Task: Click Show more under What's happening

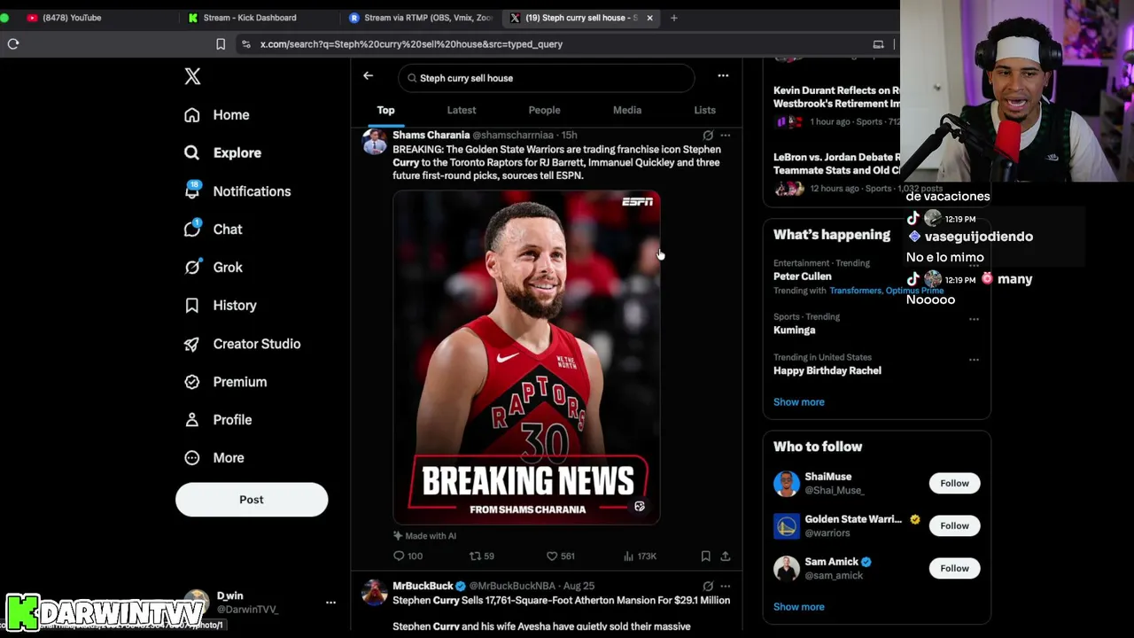Action: click(x=799, y=402)
